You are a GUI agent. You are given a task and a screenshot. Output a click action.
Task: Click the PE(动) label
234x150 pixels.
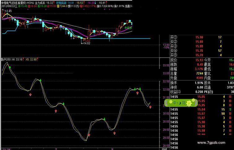(209, 92)
